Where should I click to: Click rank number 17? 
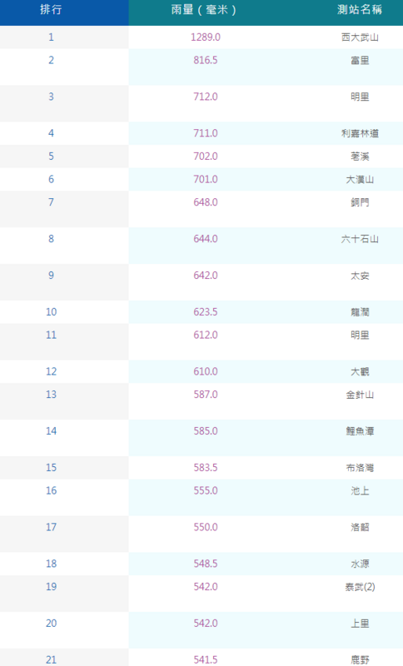point(51,527)
